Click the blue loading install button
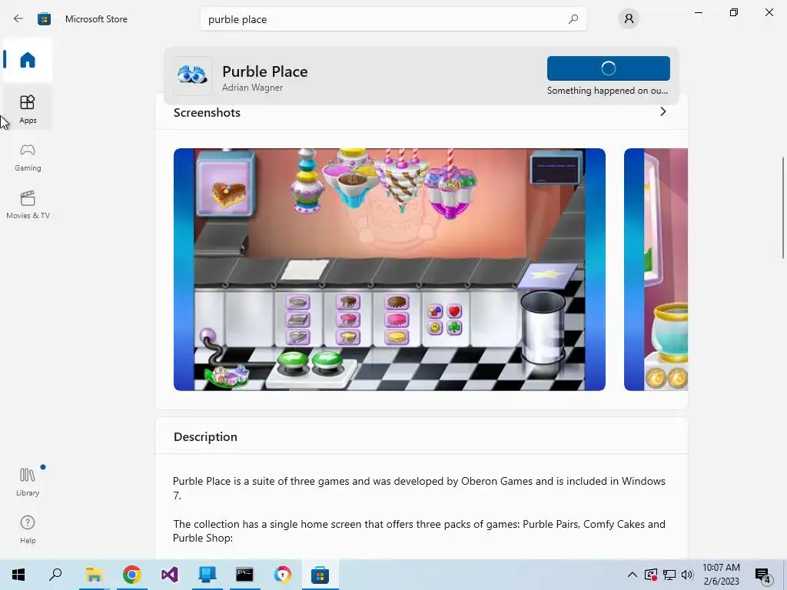This screenshot has height=590, width=787. [609, 68]
